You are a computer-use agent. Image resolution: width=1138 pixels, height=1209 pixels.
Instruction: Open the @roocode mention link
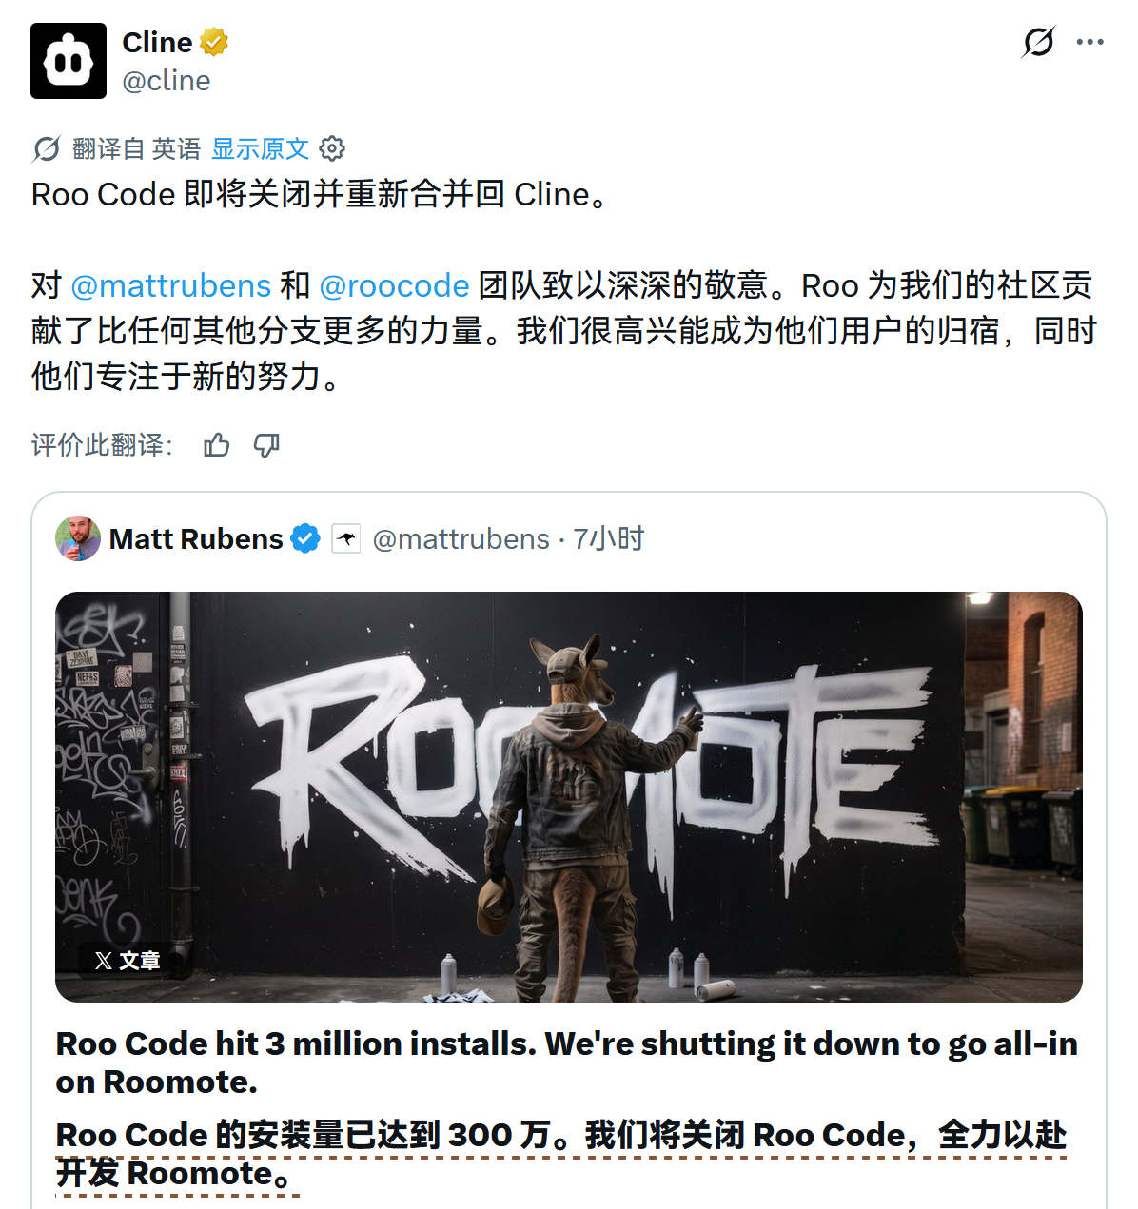[394, 285]
